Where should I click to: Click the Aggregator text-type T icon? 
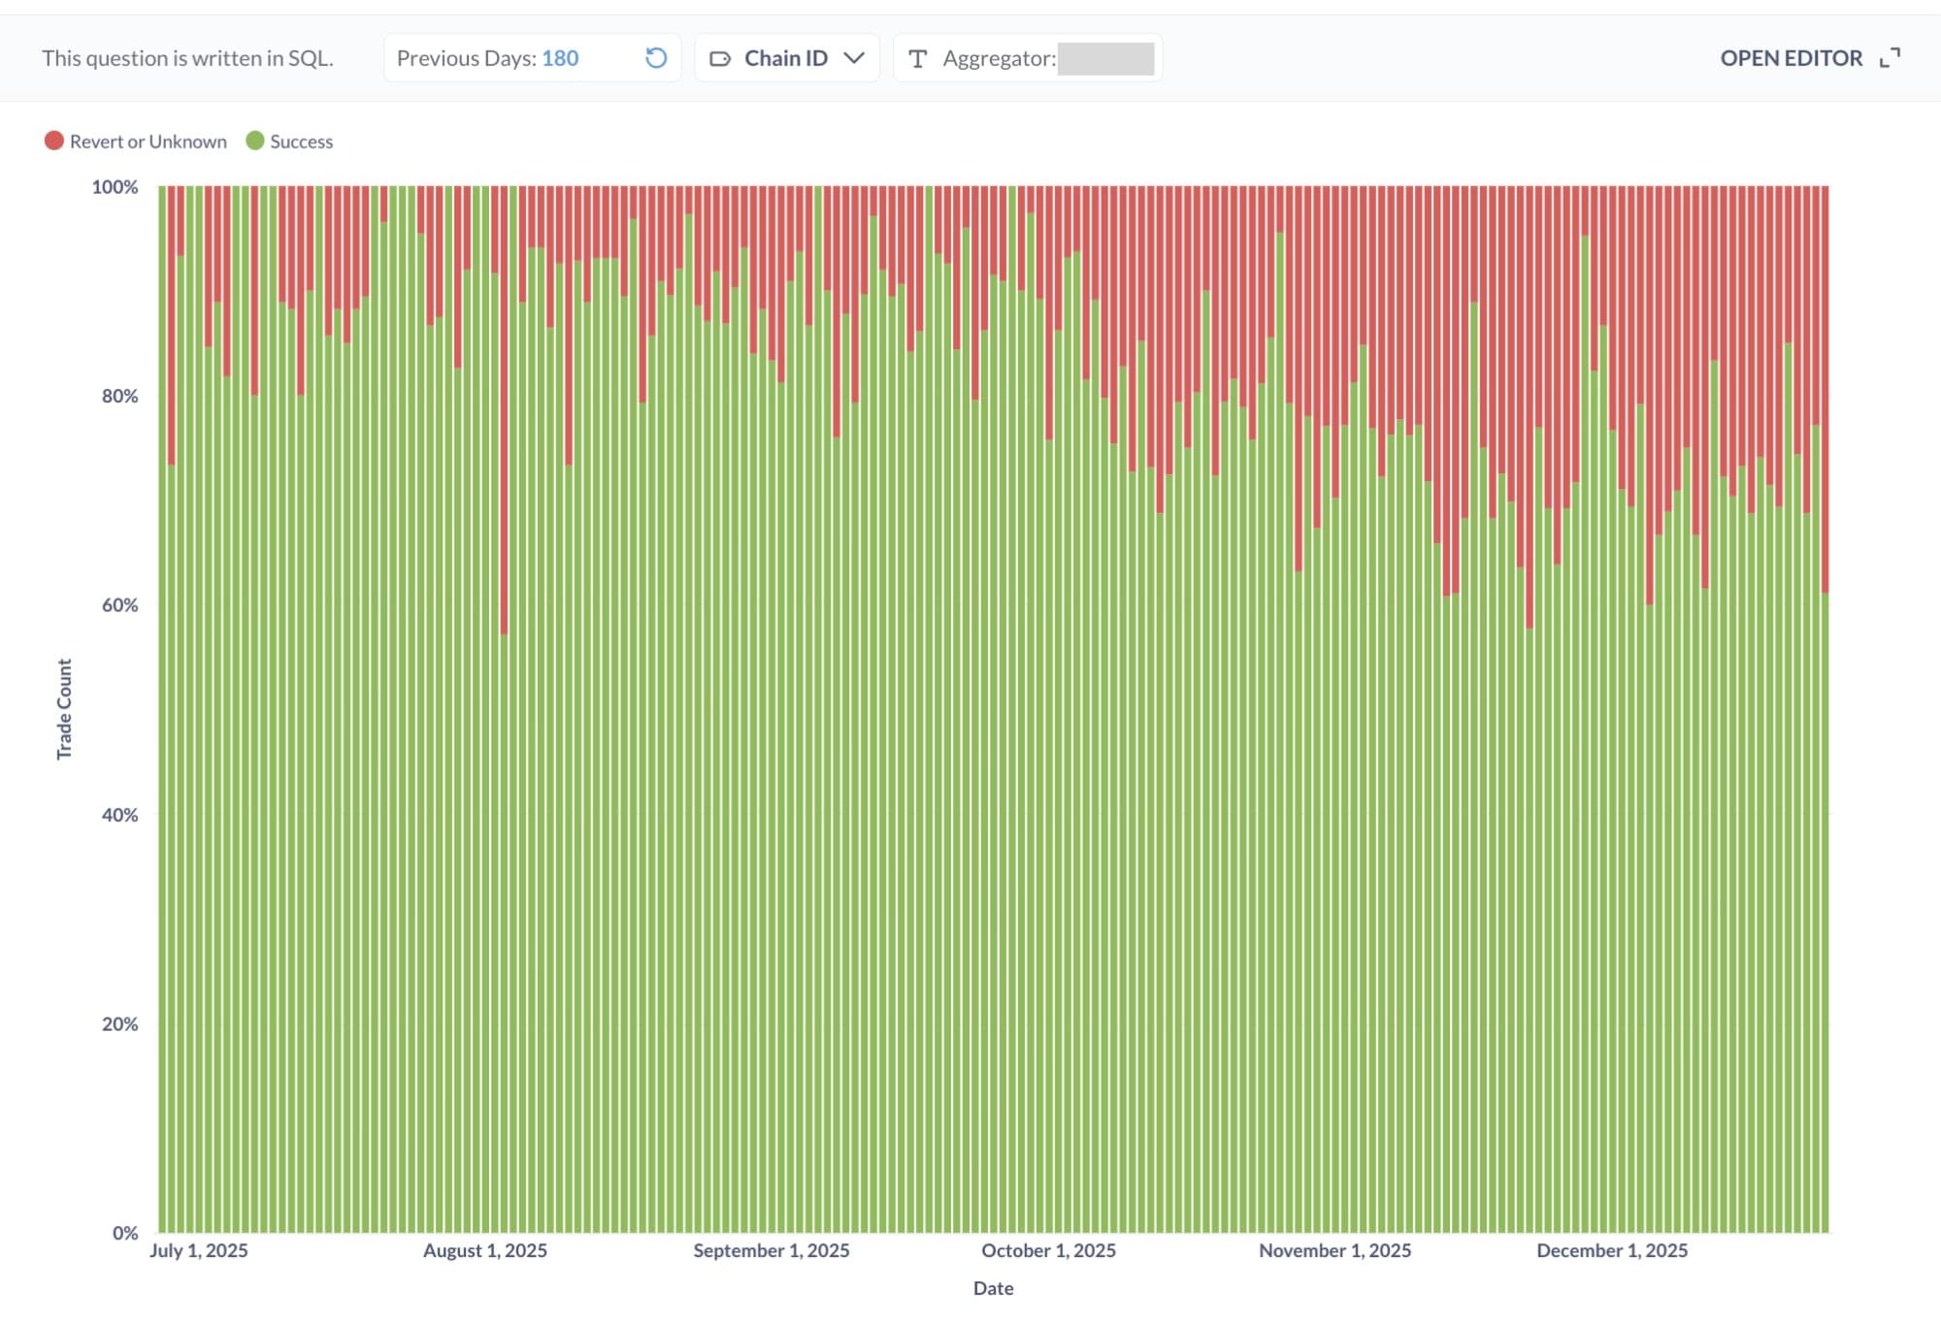click(x=917, y=59)
